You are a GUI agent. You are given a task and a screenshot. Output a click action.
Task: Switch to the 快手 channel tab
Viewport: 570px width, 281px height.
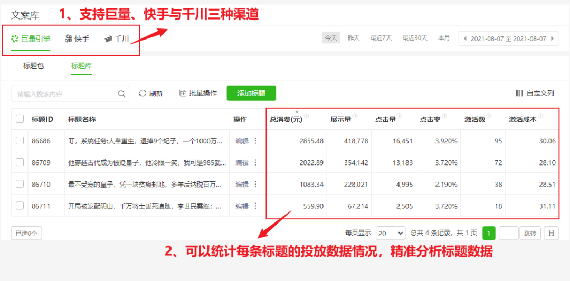point(77,38)
